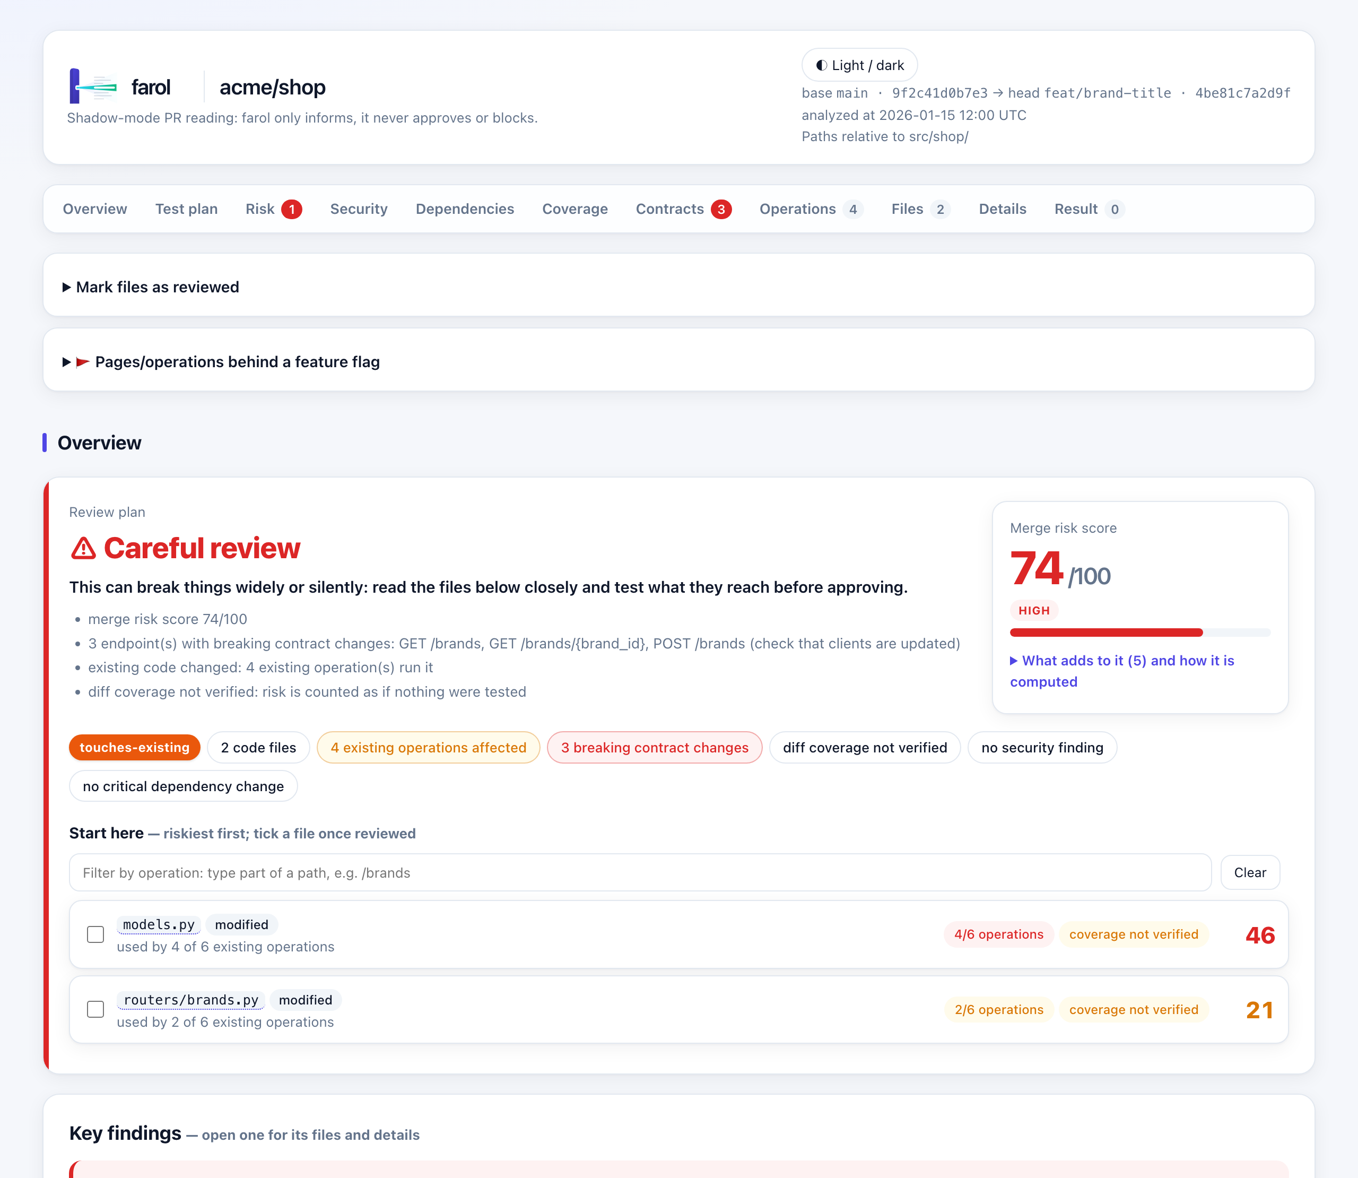Viewport: 1358px width, 1178px height.
Task: Open the Details tab
Action: pos(1003,209)
